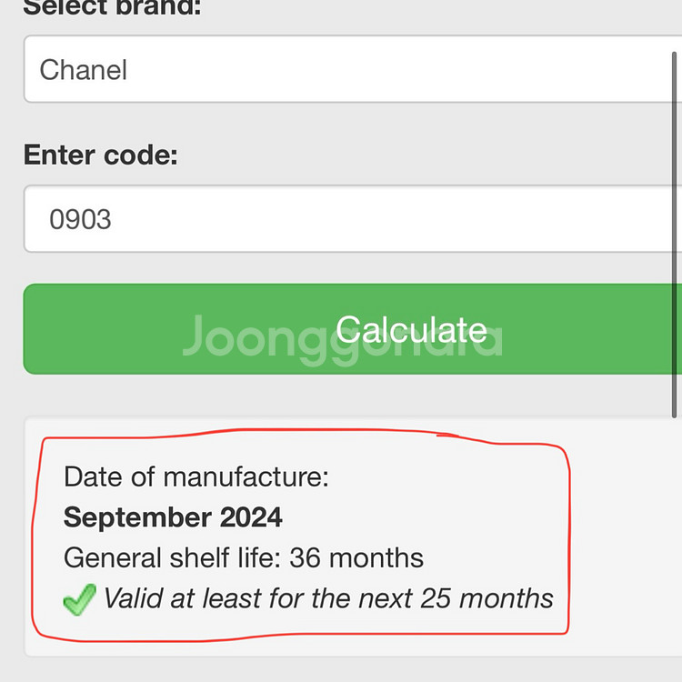
Task: Click the "Date of manufacture:" text
Action: click(x=196, y=476)
